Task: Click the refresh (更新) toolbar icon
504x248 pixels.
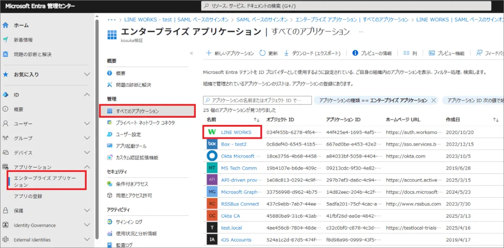Action: tap(262, 53)
